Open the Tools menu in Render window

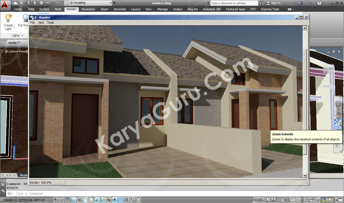[x=51, y=23]
